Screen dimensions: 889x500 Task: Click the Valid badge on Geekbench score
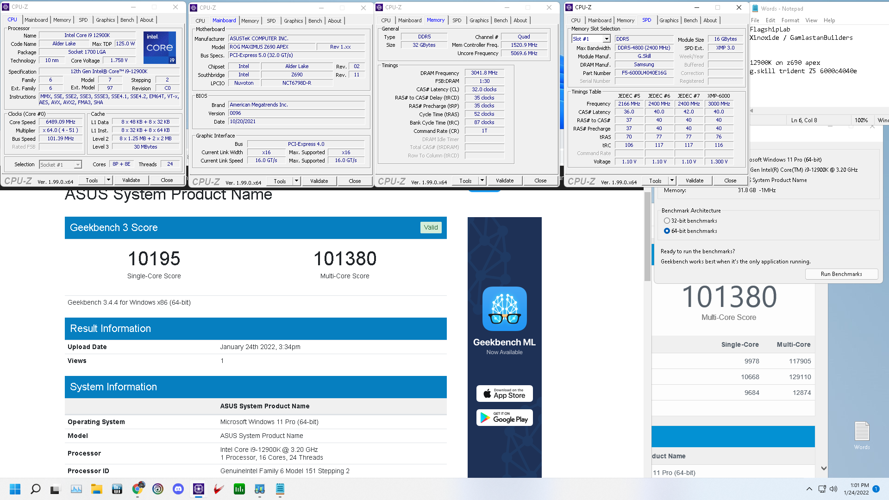431,227
